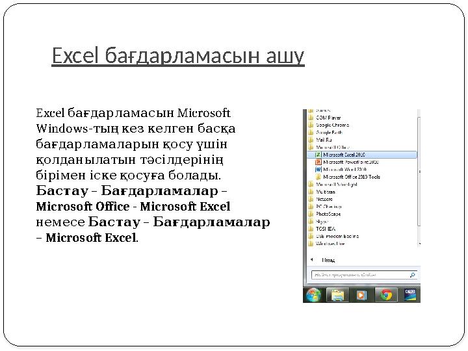Launch Microsoft Word 2010
Image resolution: width=468 pixels, height=351 pixels.
click(341, 170)
